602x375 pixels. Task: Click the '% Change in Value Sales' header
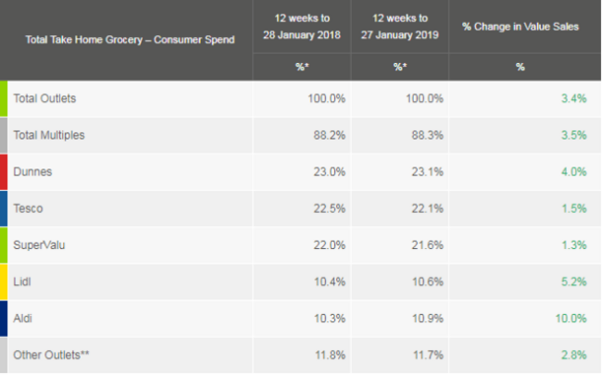click(x=520, y=27)
